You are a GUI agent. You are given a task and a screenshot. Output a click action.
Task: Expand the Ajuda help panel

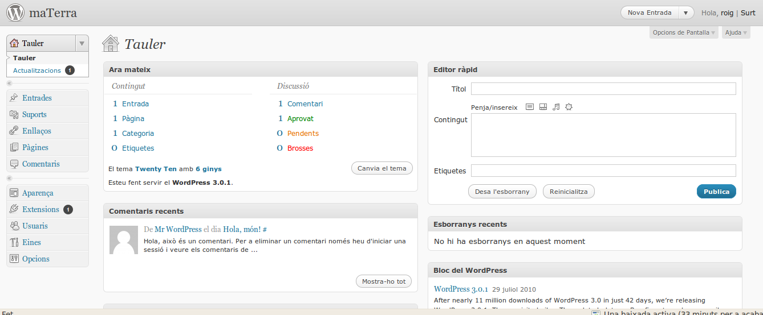736,32
